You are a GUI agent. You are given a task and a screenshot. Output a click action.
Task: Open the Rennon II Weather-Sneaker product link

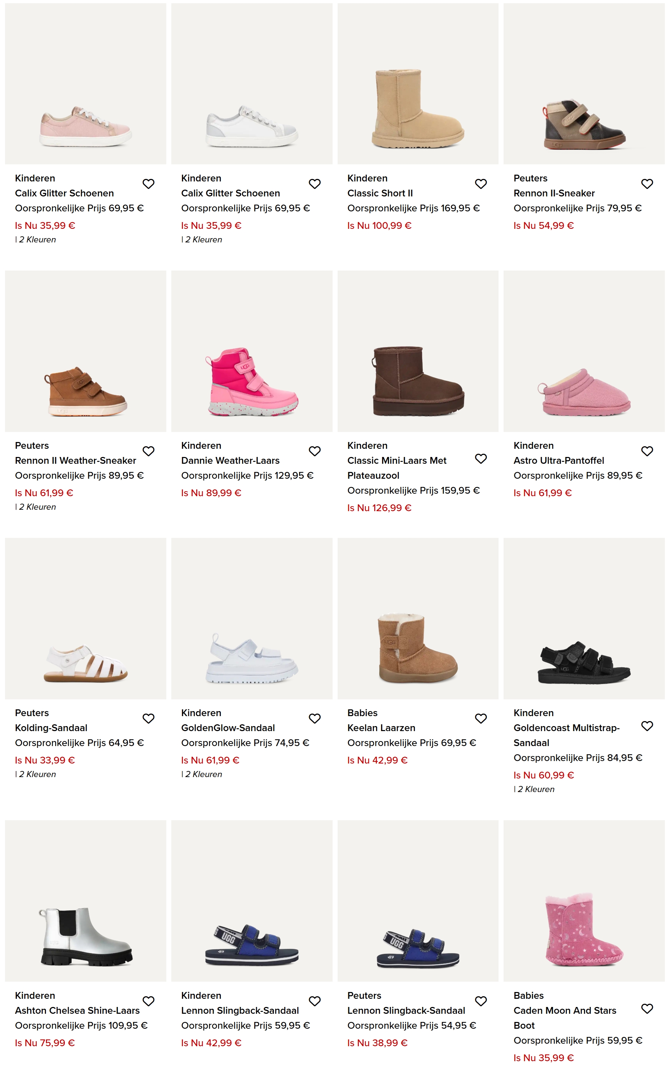pos(75,461)
